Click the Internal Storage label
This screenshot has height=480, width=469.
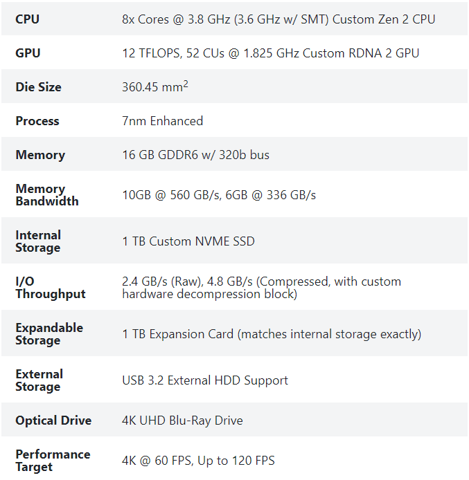[38, 241]
